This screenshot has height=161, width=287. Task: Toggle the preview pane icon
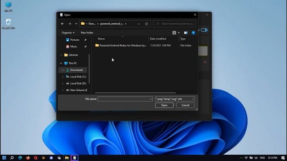point(186,33)
